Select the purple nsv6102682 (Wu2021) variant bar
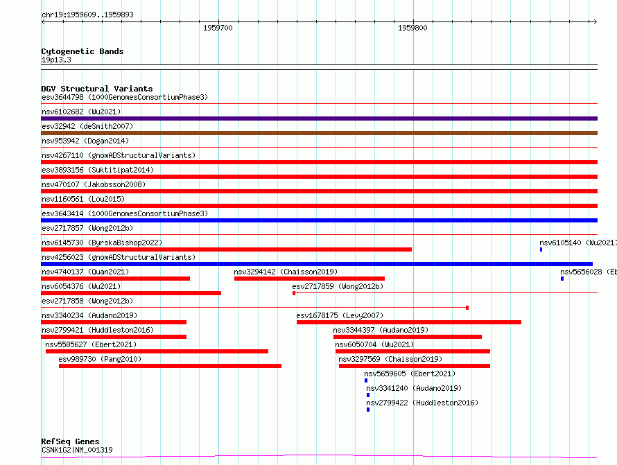The width and height of the screenshot is (617, 465). click(x=319, y=119)
